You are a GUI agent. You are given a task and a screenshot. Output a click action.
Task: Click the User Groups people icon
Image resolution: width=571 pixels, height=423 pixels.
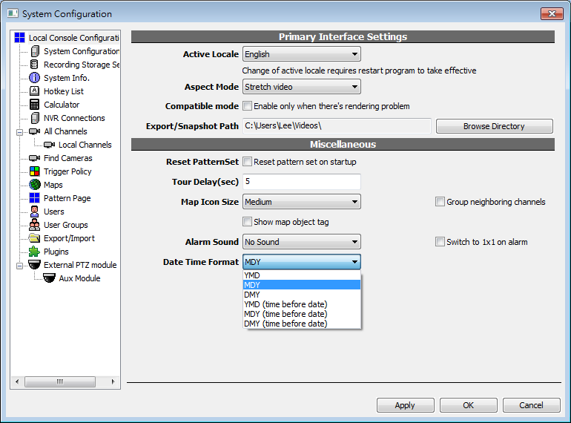(x=35, y=225)
